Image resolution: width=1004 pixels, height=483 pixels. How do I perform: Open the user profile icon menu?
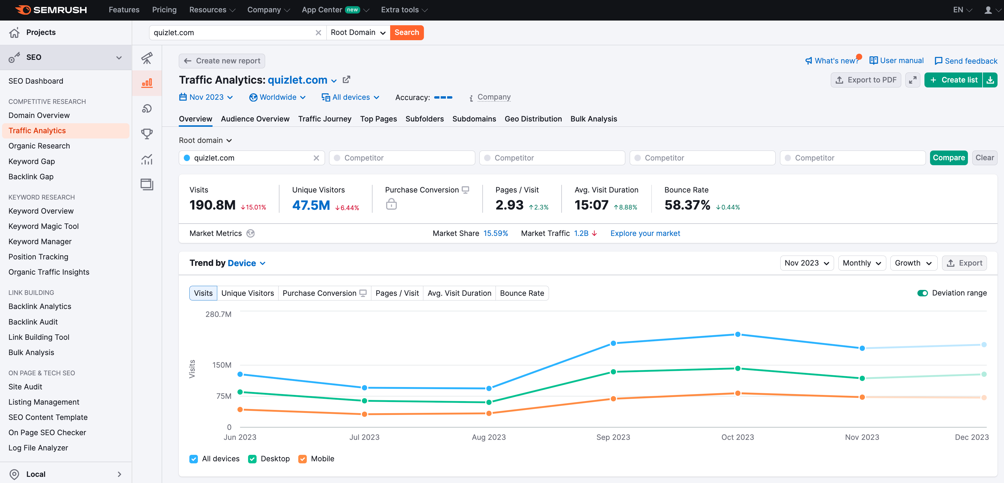(x=992, y=10)
